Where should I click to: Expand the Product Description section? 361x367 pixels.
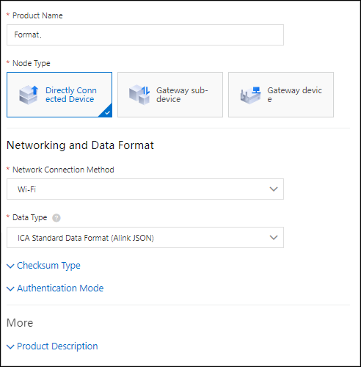point(57,346)
